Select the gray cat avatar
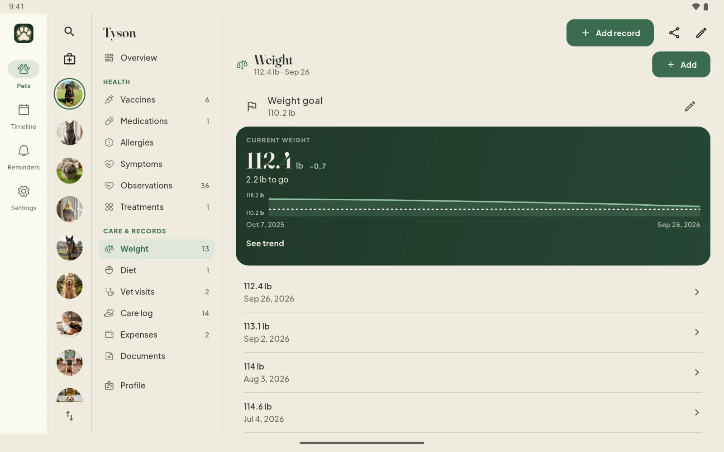Screen dimensions: 724x452 pos(70,132)
